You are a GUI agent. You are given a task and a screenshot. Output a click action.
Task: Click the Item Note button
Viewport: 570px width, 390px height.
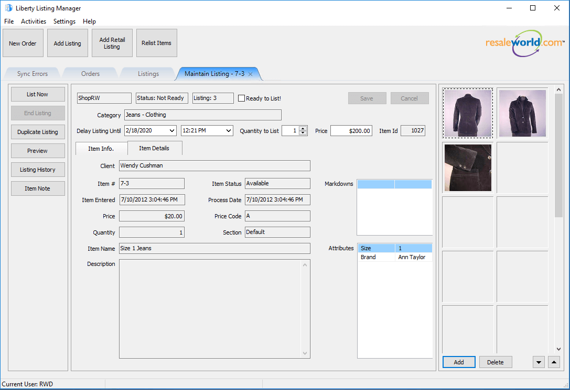point(38,188)
